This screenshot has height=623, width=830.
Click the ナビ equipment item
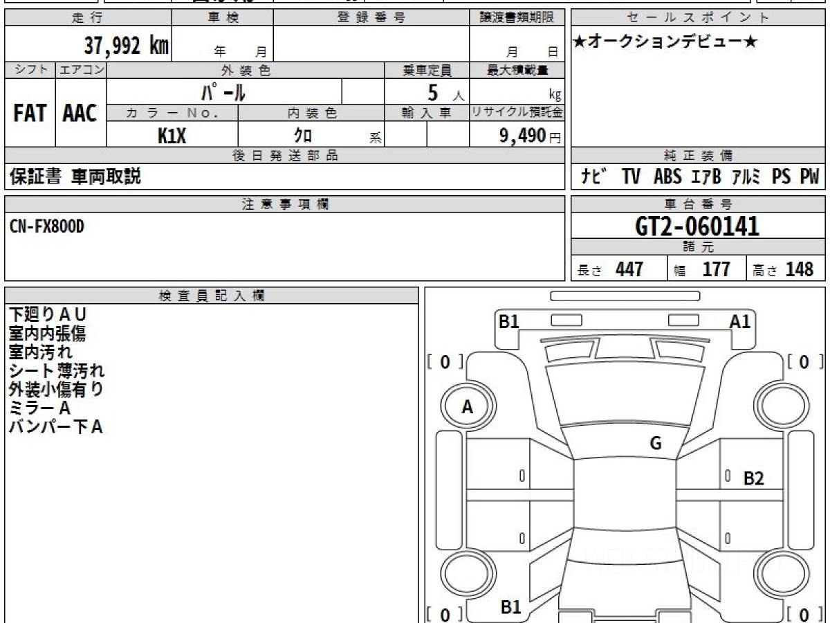pyautogui.click(x=593, y=177)
